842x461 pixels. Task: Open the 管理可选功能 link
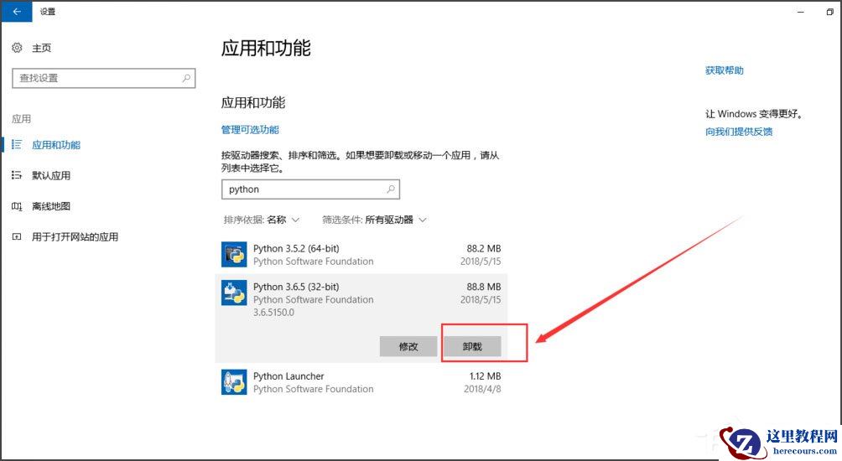250,129
